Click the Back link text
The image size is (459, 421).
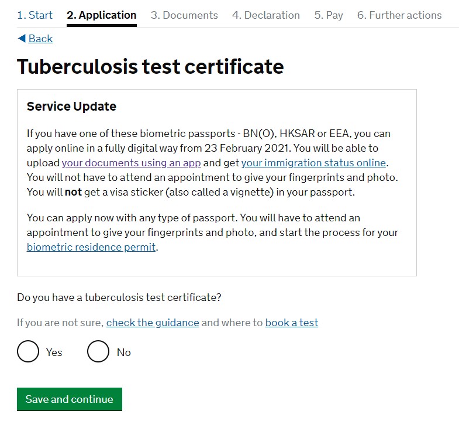pyautogui.click(x=40, y=39)
